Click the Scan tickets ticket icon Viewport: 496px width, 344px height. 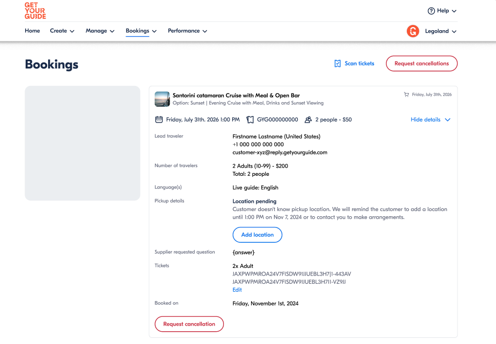(338, 63)
